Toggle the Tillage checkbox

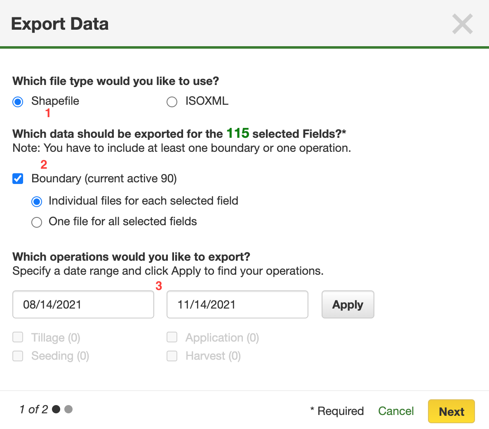point(18,337)
